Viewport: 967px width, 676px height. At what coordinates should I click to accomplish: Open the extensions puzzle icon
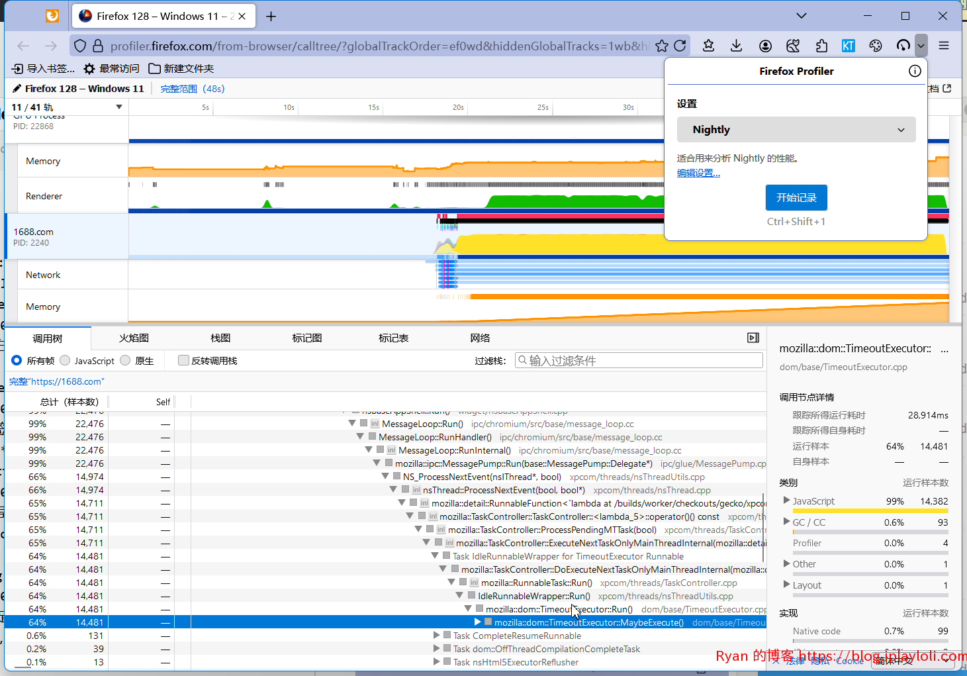(x=821, y=46)
